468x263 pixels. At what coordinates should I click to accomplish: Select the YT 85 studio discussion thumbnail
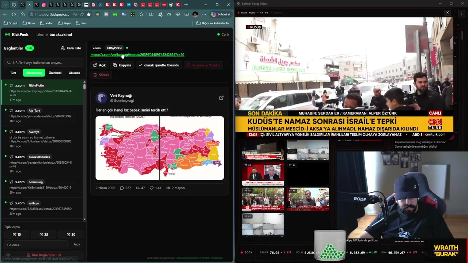click(x=263, y=175)
